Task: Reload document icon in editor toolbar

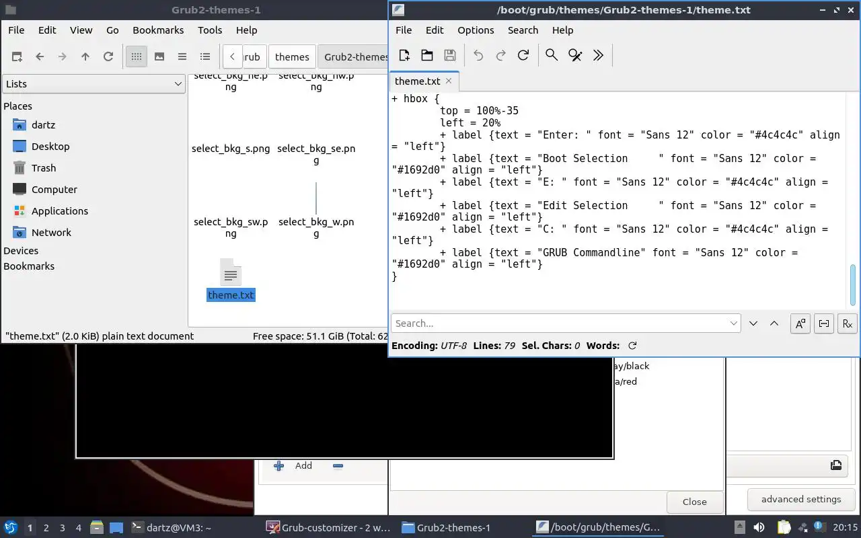Action: tap(523, 56)
